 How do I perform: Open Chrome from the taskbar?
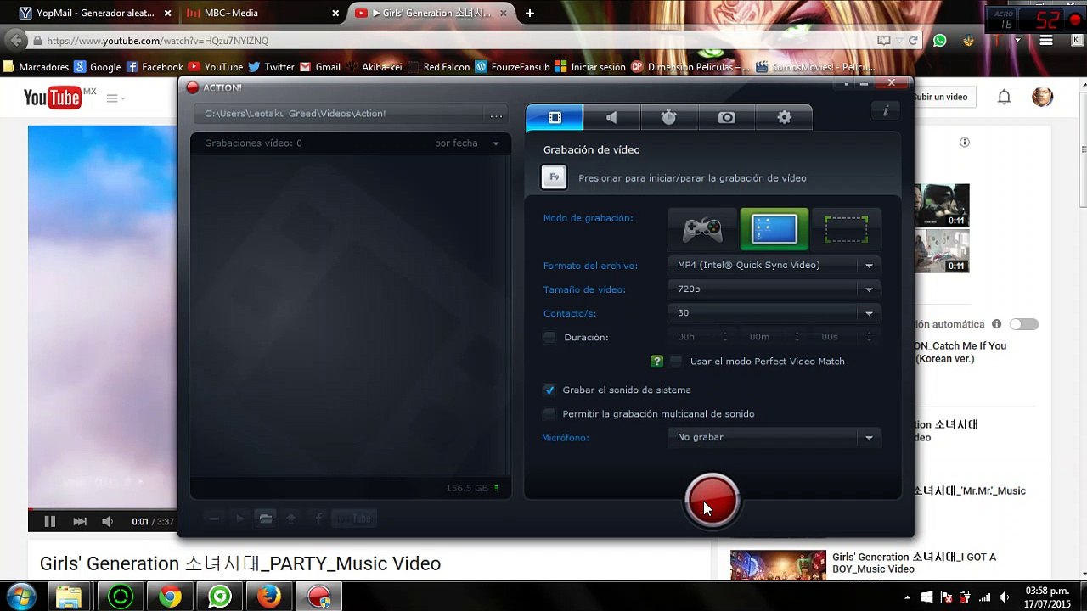pos(170,597)
